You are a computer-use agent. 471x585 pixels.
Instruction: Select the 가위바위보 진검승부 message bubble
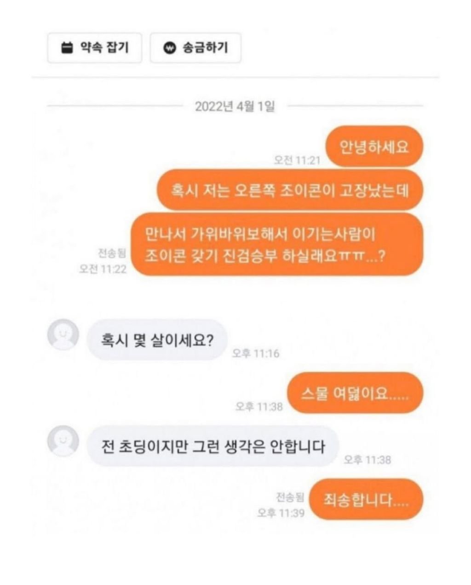point(277,245)
